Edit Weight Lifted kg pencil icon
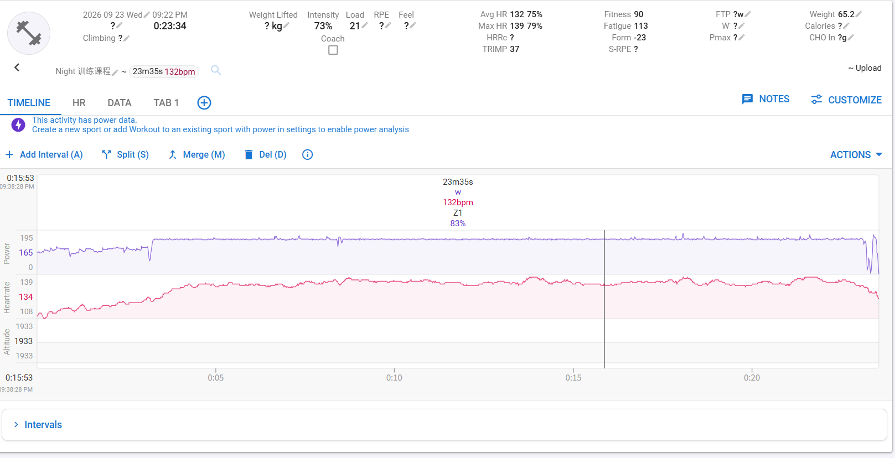The image size is (895, 458). pos(286,25)
